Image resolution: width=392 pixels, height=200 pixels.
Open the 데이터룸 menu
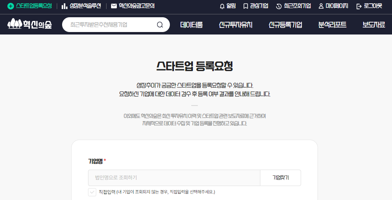[192, 25]
